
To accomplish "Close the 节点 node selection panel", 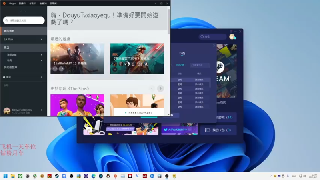I will 214,46.
